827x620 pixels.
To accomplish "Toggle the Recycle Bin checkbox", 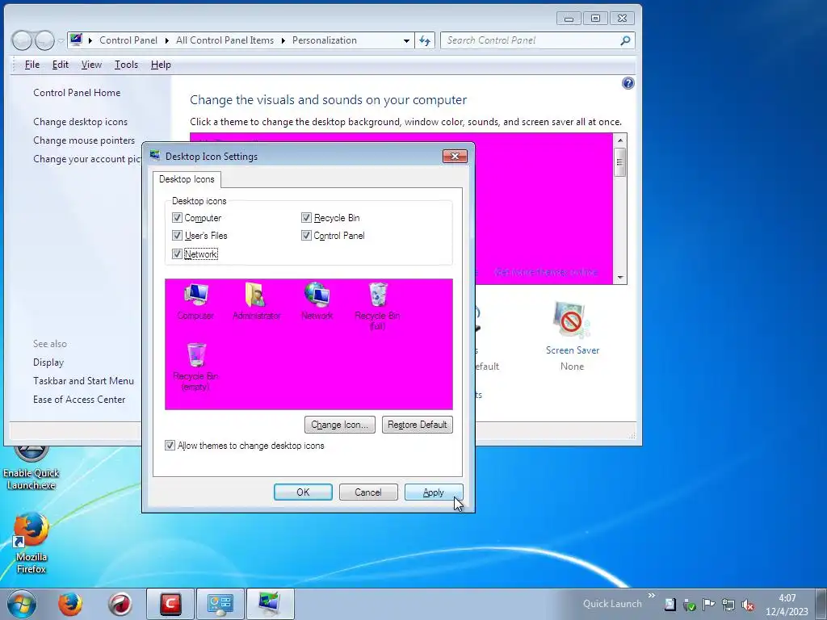I will pos(306,218).
